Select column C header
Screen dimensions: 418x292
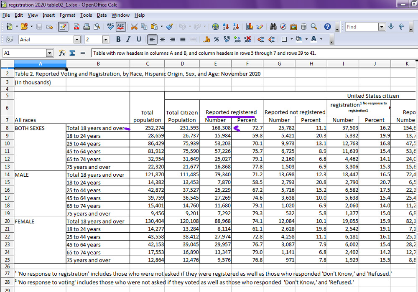click(x=147, y=63)
